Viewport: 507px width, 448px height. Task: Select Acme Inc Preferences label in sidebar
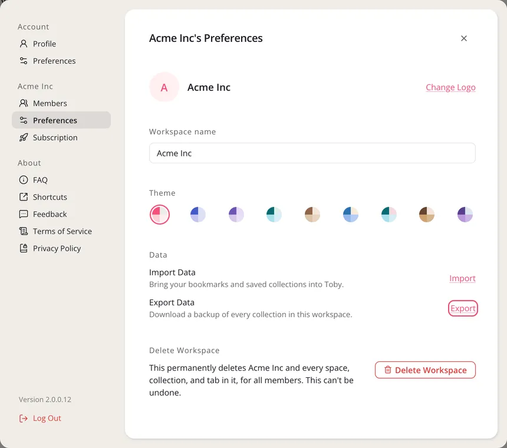click(55, 120)
